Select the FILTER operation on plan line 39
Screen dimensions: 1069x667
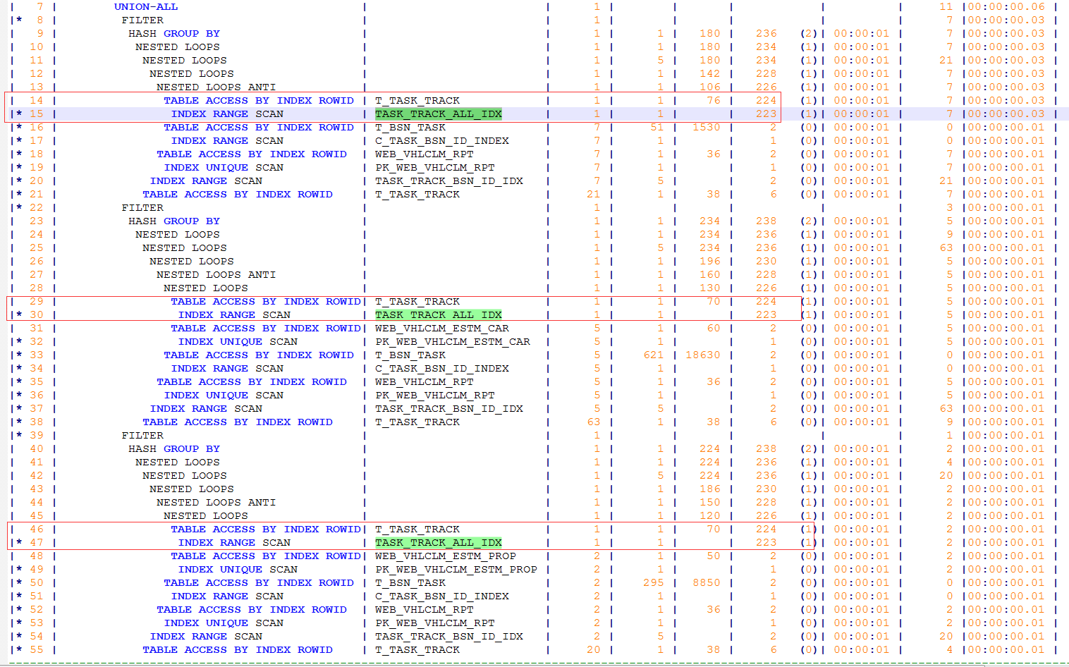[142, 436]
